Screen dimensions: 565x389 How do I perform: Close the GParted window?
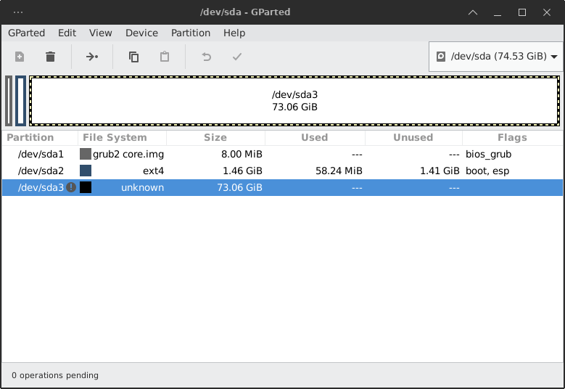[x=547, y=12]
